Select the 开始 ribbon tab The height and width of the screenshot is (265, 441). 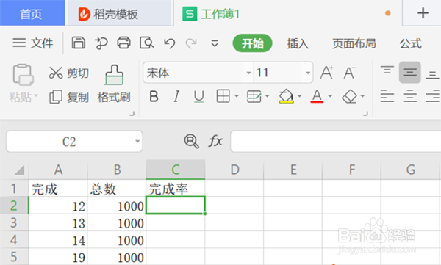(x=252, y=43)
